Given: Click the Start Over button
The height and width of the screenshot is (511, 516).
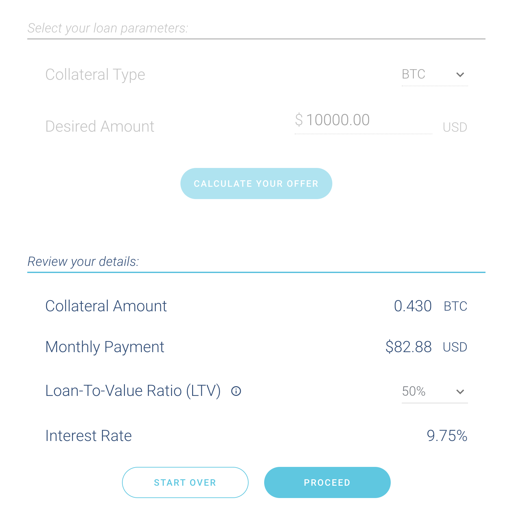Looking at the screenshot, I should pos(185,482).
